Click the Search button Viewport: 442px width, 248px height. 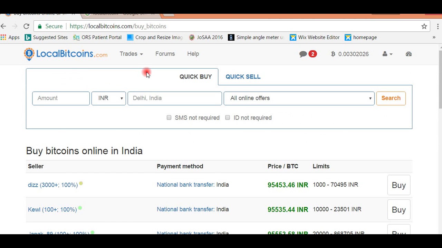(x=391, y=98)
